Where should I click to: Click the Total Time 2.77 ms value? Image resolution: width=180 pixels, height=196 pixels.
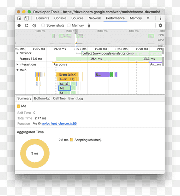point(41,118)
